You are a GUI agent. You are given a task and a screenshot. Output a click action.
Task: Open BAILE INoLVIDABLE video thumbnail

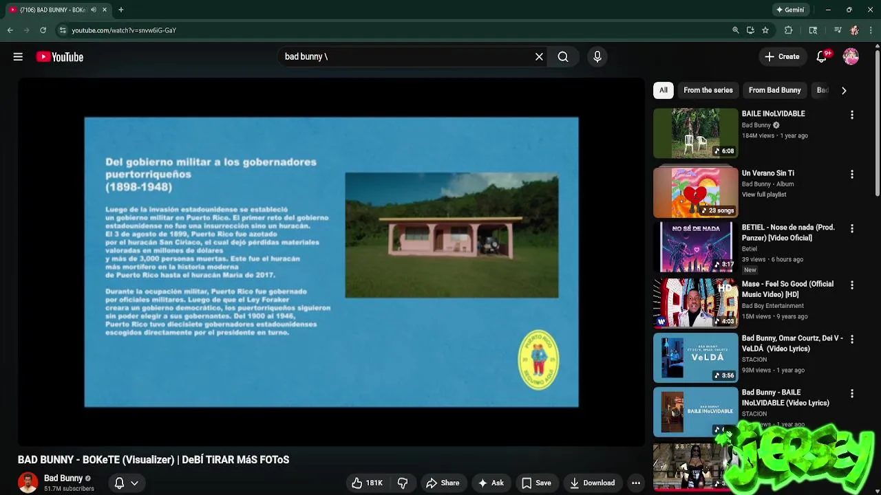pyautogui.click(x=696, y=133)
